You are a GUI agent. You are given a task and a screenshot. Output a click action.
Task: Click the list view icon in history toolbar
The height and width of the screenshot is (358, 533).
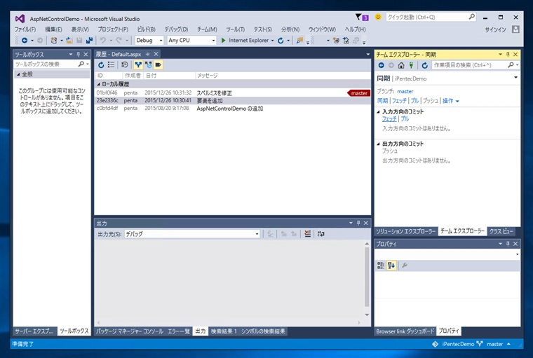(111, 64)
